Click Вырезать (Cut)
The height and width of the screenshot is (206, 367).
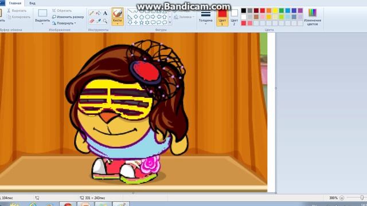pos(17,10)
